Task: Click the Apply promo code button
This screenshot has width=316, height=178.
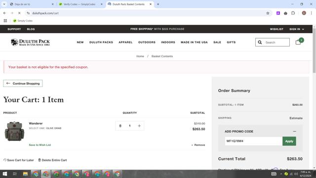Action: [289, 141]
